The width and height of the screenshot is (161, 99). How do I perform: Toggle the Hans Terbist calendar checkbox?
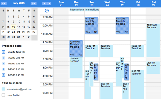3,95
